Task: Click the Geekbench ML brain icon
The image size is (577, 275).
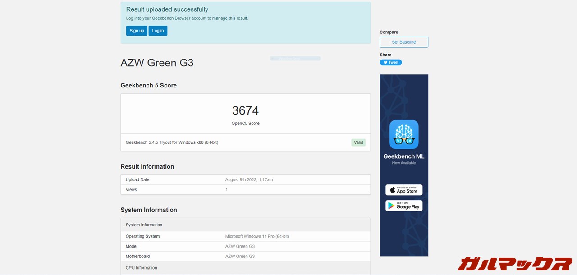Action: [404, 134]
